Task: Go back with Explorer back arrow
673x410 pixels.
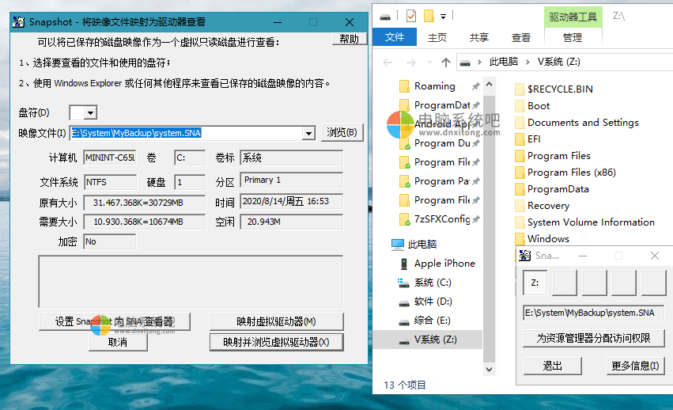Action: click(x=388, y=63)
